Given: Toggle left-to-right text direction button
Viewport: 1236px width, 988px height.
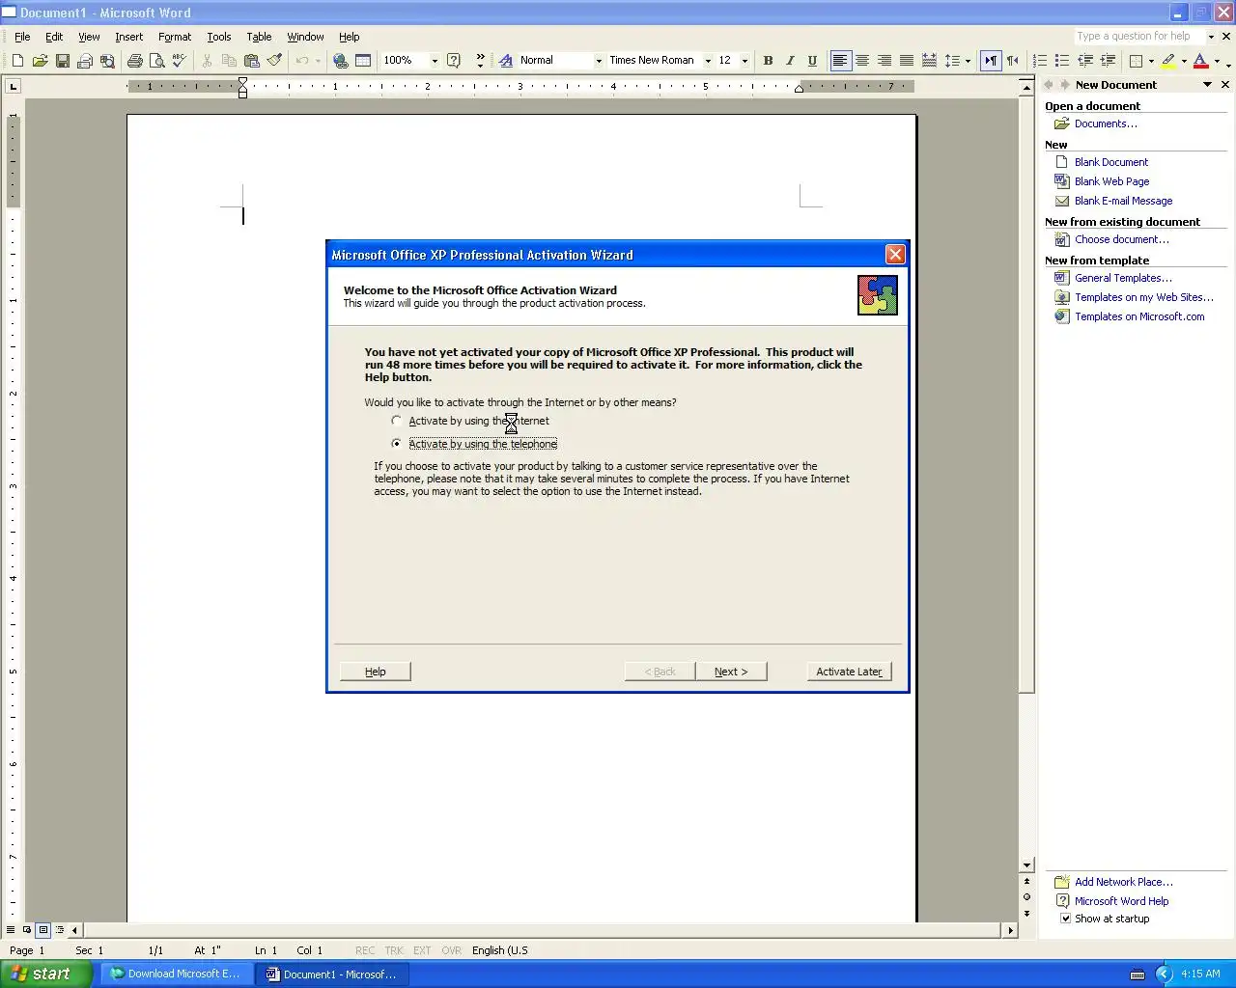Looking at the screenshot, I should point(991,60).
